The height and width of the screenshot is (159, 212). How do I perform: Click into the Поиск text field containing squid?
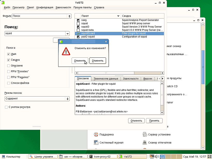pyautogui.click(x=35, y=33)
